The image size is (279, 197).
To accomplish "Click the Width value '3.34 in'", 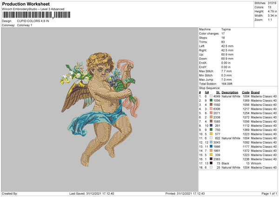I will tap(272, 16).
